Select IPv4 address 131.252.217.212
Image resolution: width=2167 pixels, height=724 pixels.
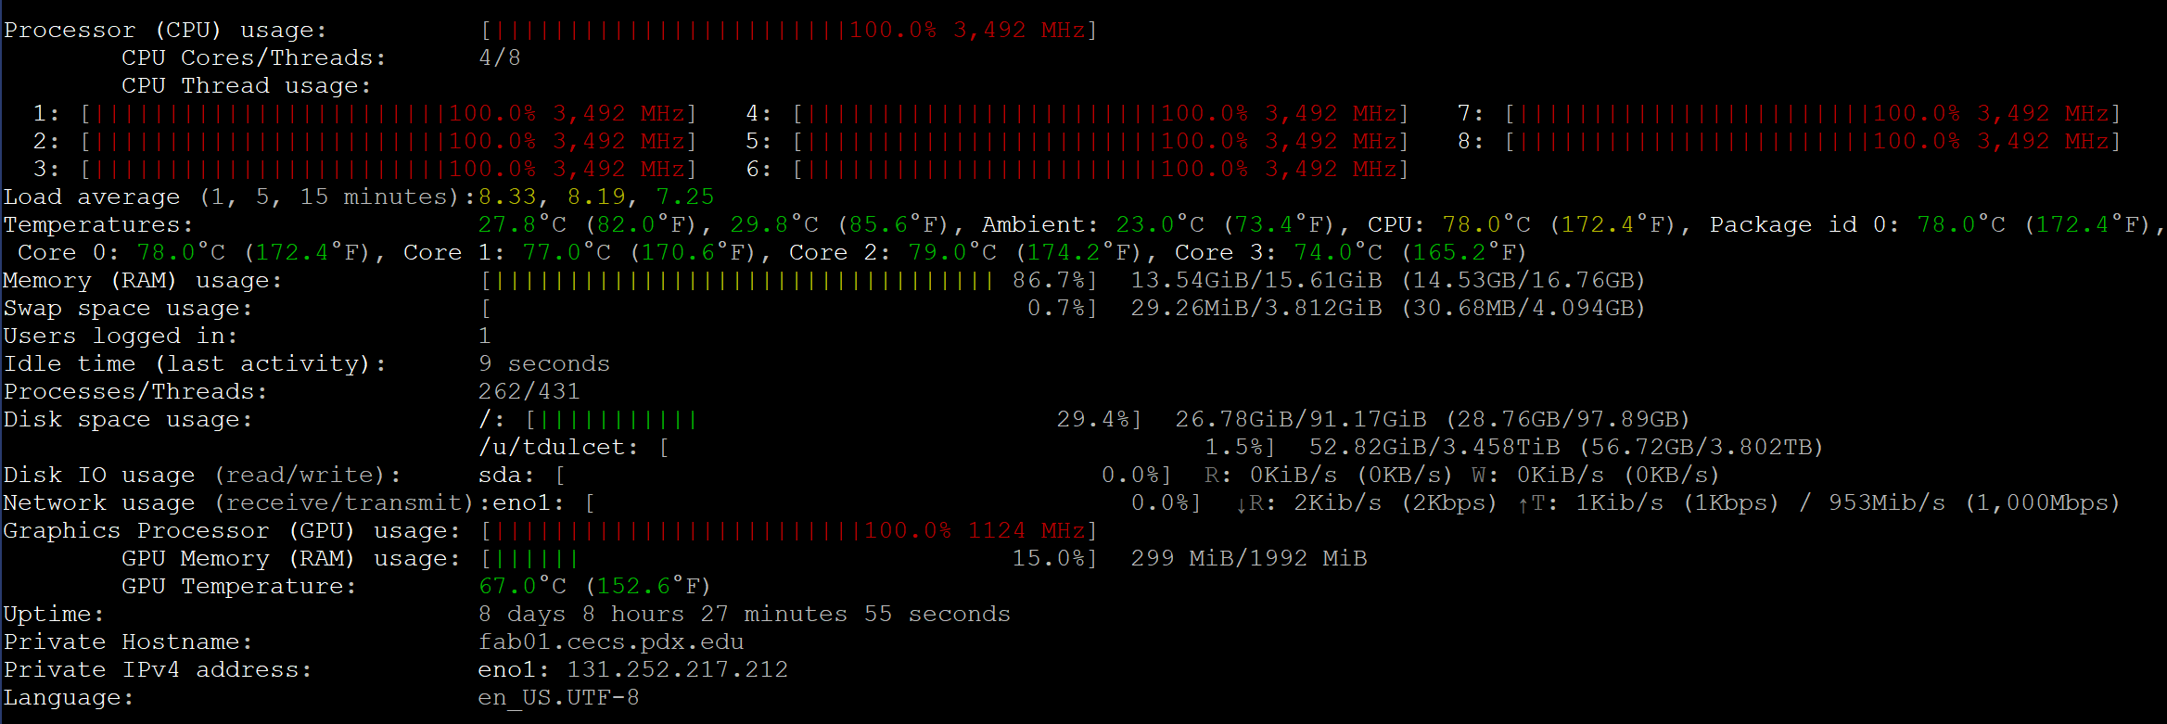(678, 669)
